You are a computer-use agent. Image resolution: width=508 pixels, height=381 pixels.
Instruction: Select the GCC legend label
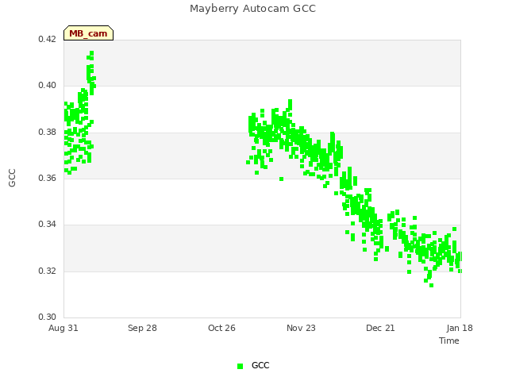tap(260, 365)
